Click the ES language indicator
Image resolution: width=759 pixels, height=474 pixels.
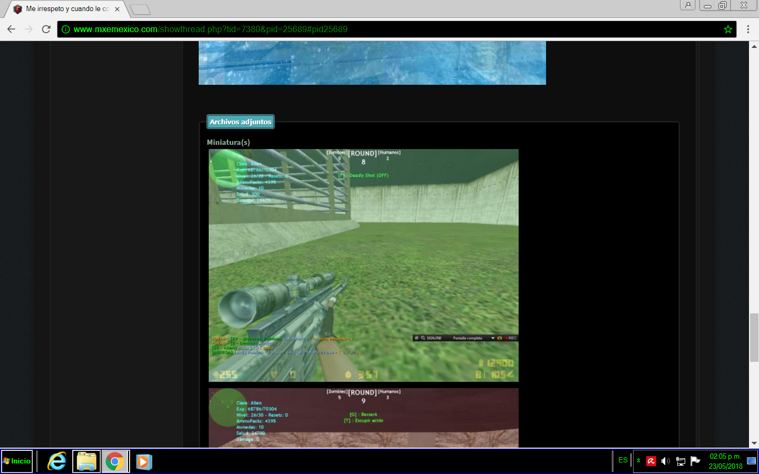tap(623, 460)
